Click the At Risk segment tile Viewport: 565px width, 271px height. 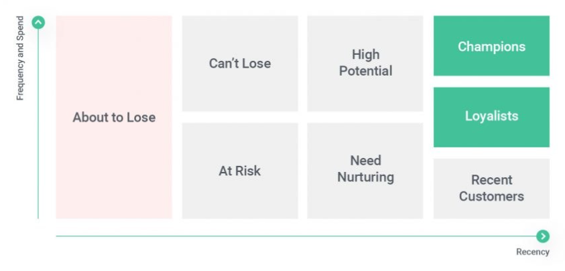tap(240, 171)
